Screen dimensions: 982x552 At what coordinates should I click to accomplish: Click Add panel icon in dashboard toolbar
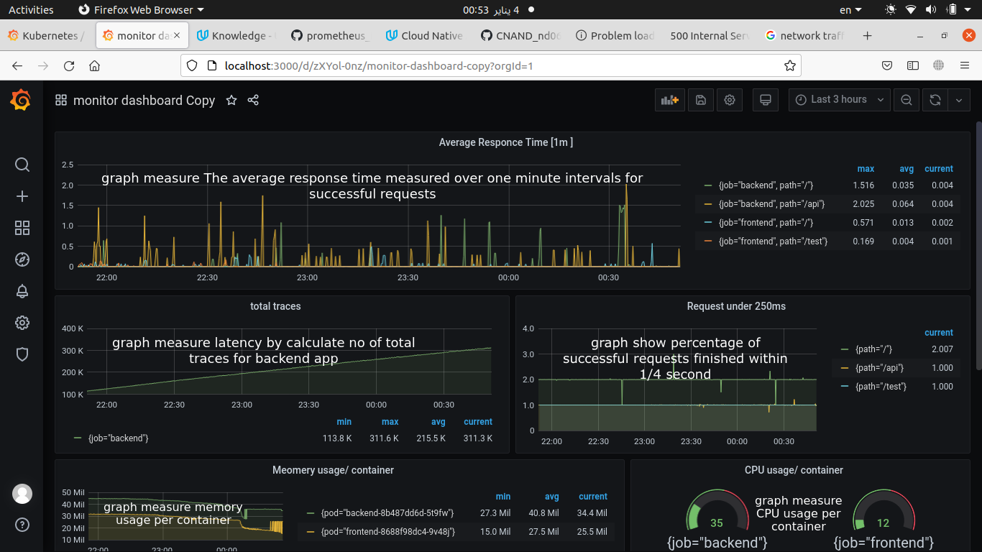pyautogui.click(x=669, y=100)
